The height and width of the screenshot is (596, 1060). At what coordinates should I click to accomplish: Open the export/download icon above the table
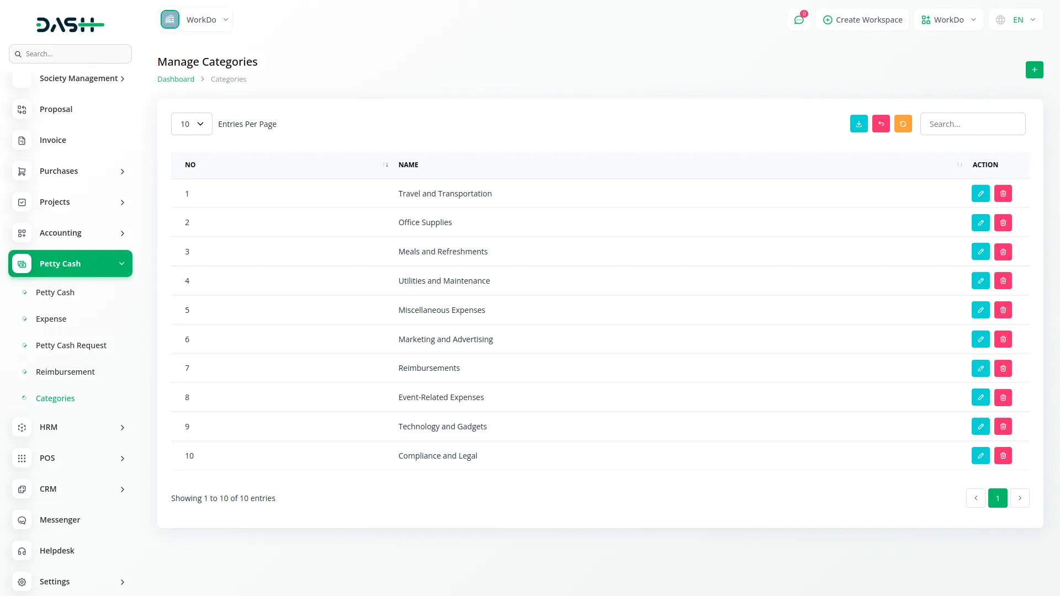coord(858,124)
